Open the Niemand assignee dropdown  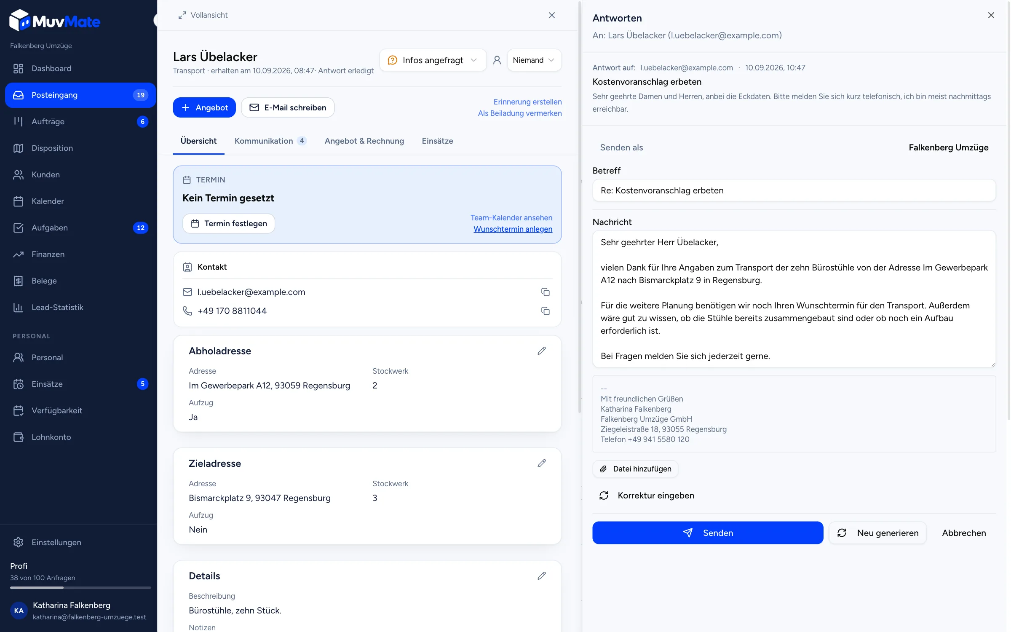534,60
